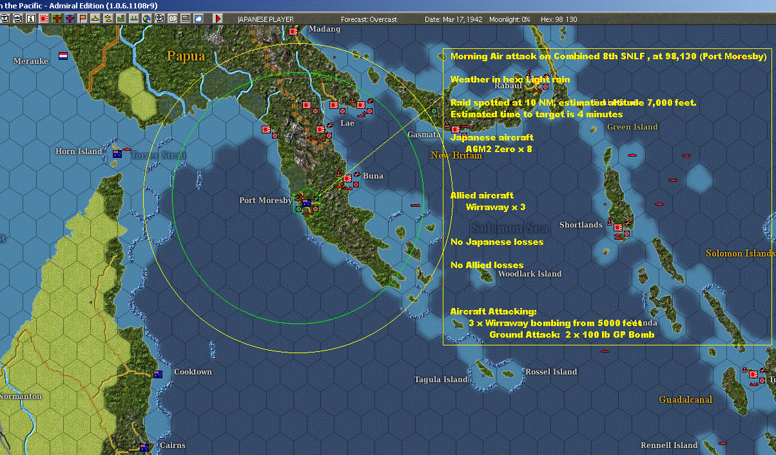Click the Normanton map label
The width and height of the screenshot is (776, 455).
(21, 396)
